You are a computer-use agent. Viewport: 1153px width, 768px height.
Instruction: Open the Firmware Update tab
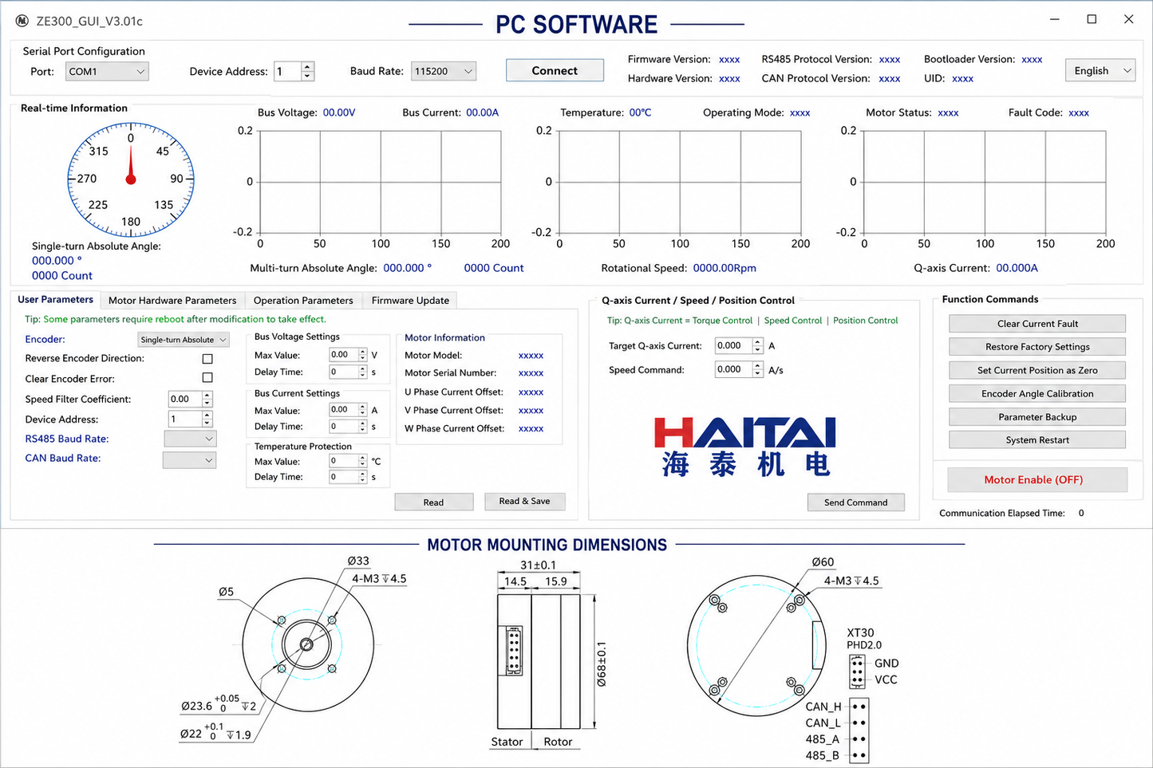point(410,301)
